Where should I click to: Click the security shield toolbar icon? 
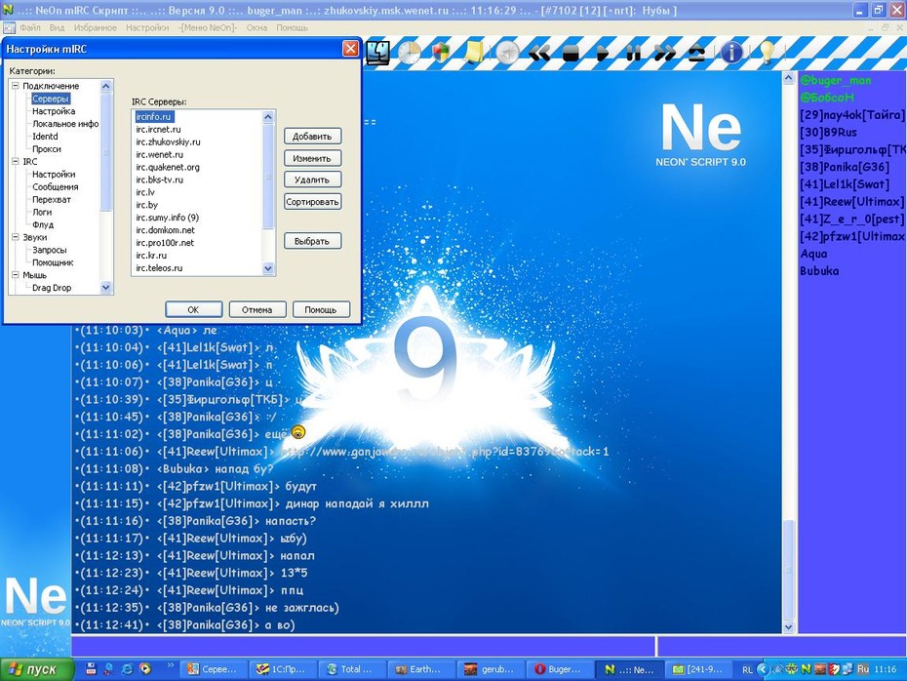[x=441, y=53]
